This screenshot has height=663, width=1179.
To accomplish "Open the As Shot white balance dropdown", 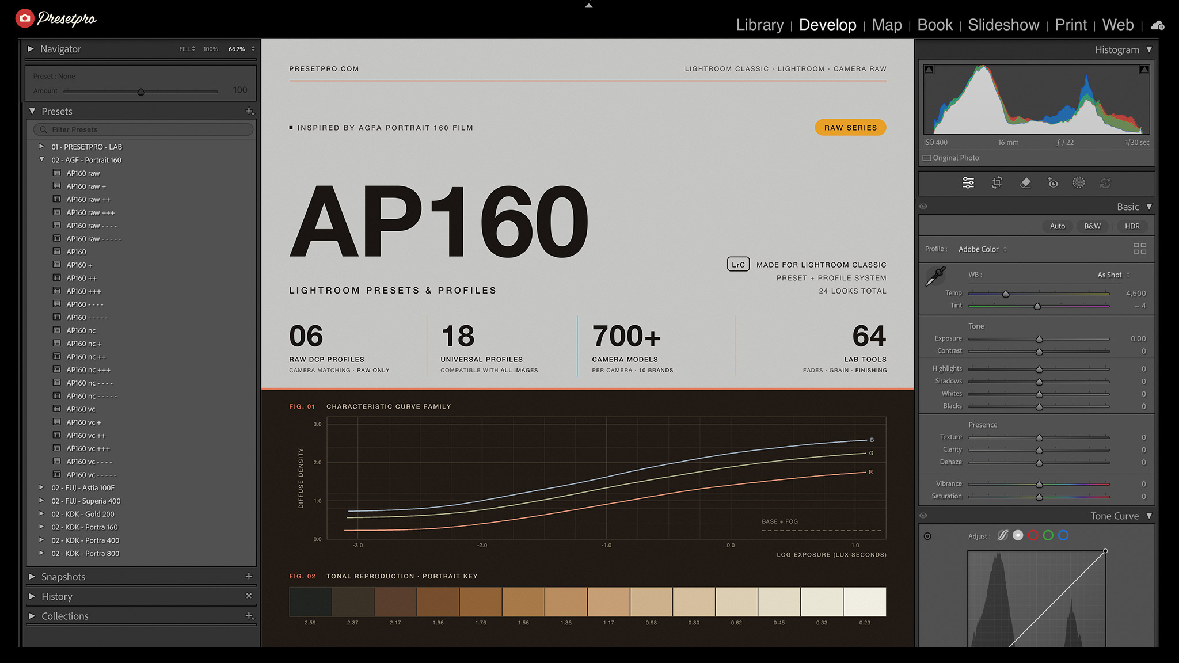I will [1113, 275].
